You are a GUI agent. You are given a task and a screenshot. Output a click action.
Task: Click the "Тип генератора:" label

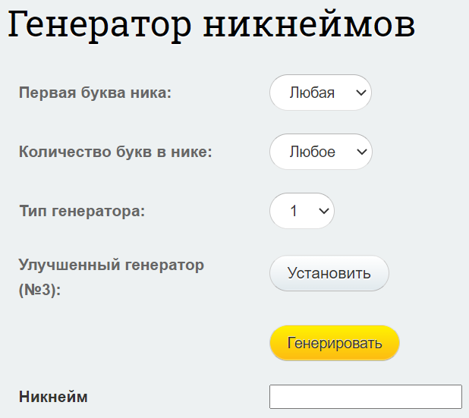click(82, 211)
